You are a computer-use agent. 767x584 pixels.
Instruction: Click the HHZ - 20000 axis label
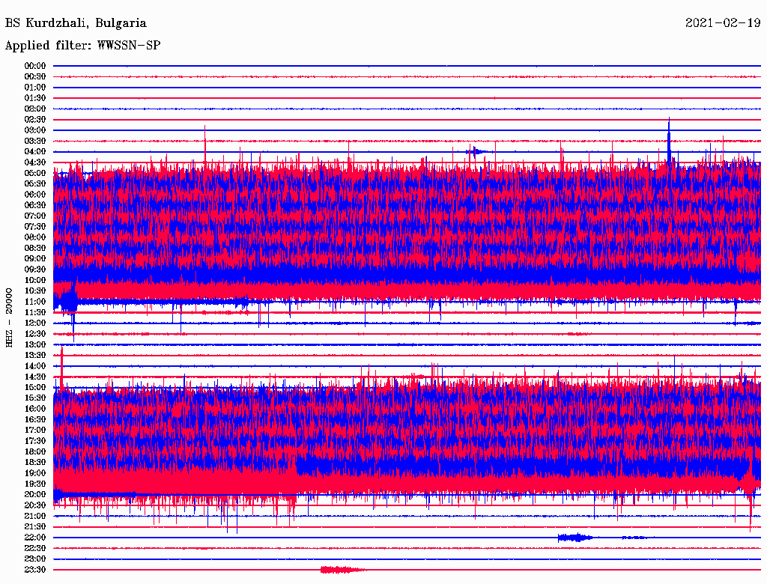click(9, 317)
